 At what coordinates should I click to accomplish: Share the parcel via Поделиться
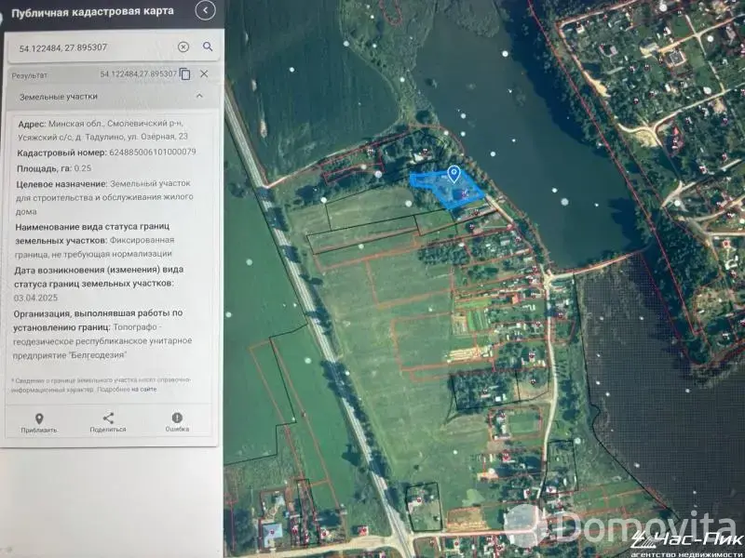click(108, 422)
